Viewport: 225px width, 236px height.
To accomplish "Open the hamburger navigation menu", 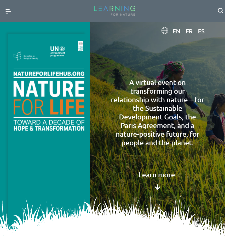I will pyautogui.click(x=8, y=11).
